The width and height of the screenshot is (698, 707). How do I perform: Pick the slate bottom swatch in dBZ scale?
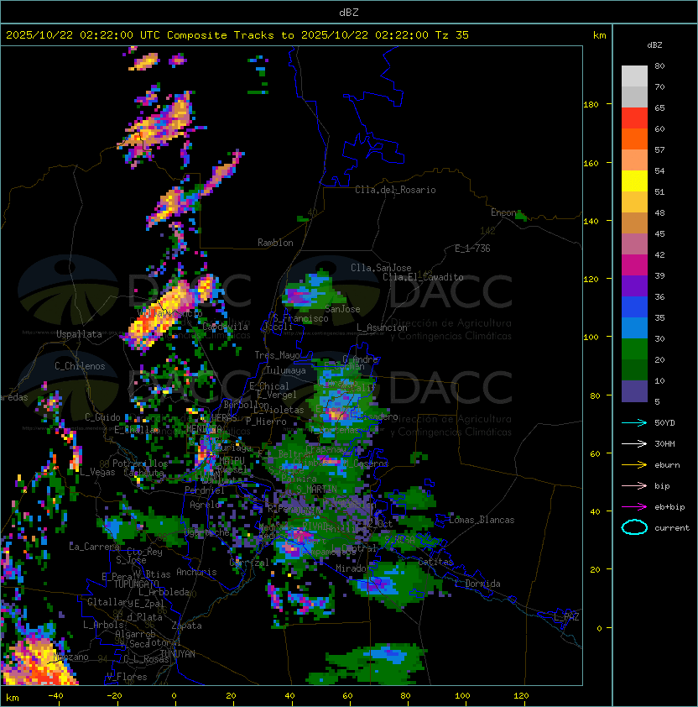click(634, 391)
